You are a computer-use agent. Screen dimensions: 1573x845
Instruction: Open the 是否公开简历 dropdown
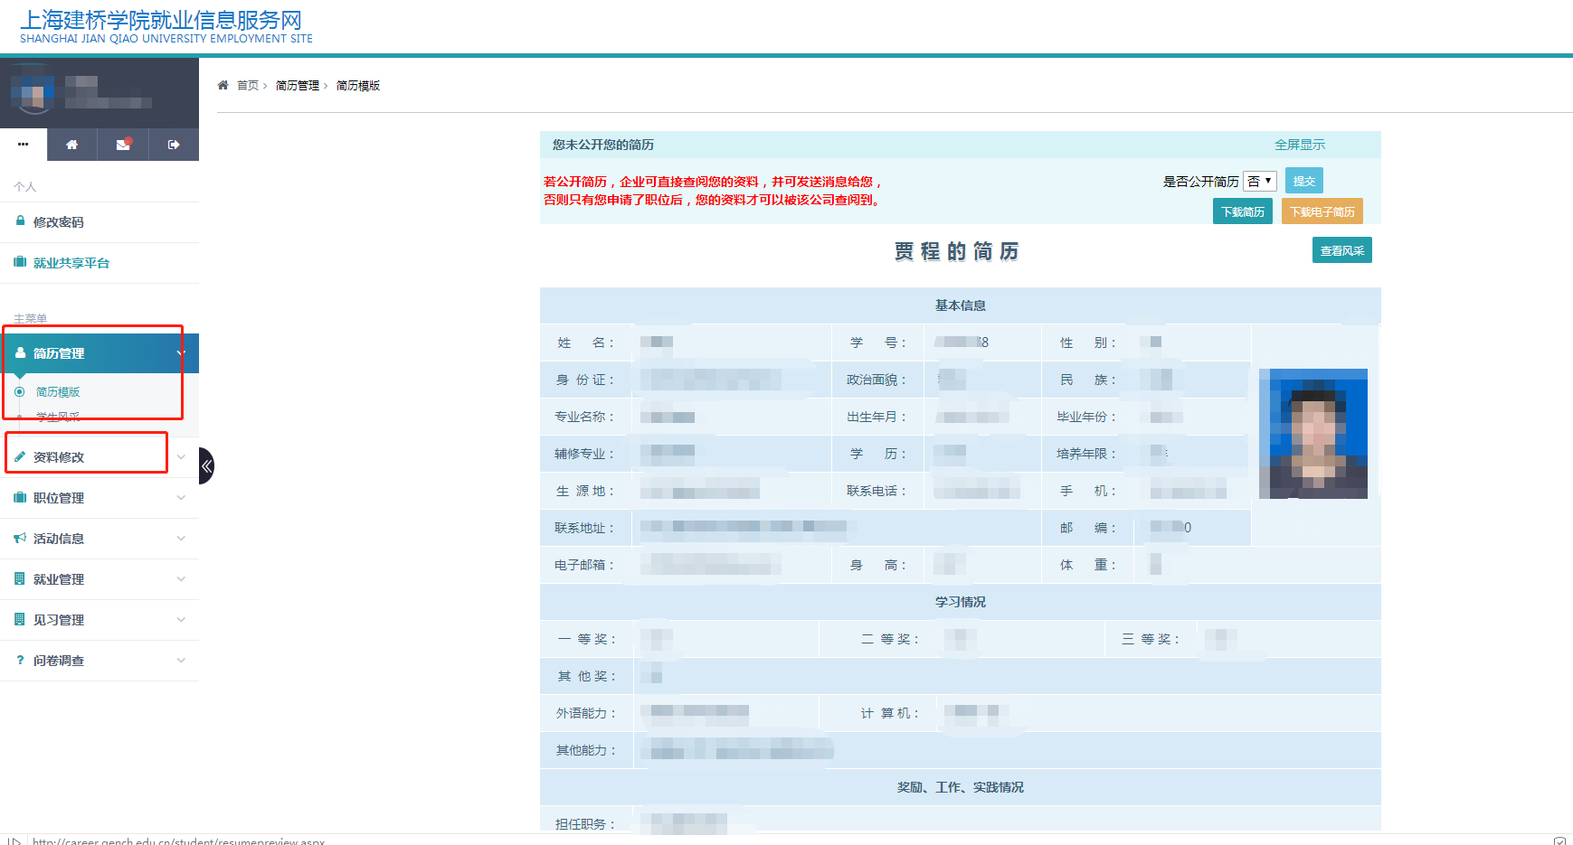tap(1259, 181)
